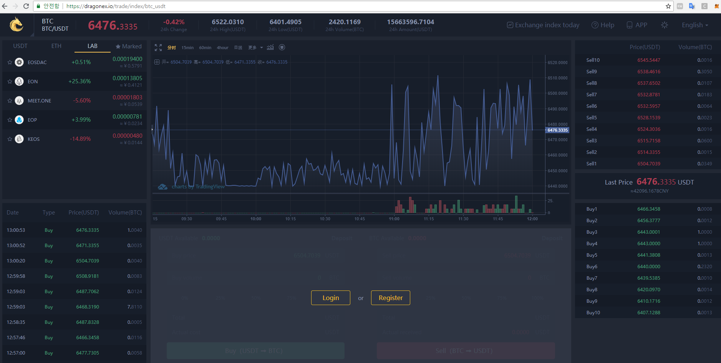Select the 60min chart interval

pyautogui.click(x=205, y=48)
